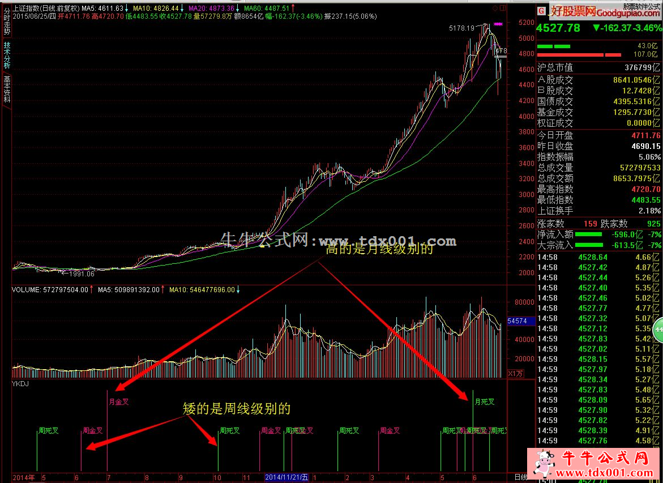Click the red G icon in the quote panel
Image resolution: width=663 pixels, height=483 pixels.
[542, 11]
